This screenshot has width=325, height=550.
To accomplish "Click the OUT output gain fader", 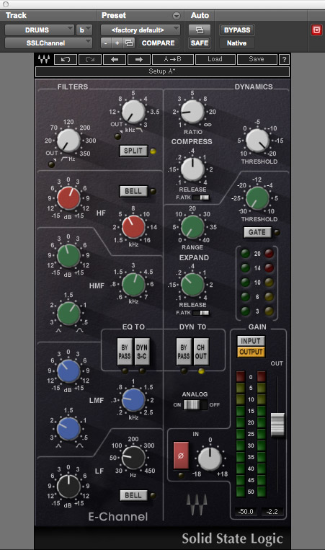I will 277,425.
